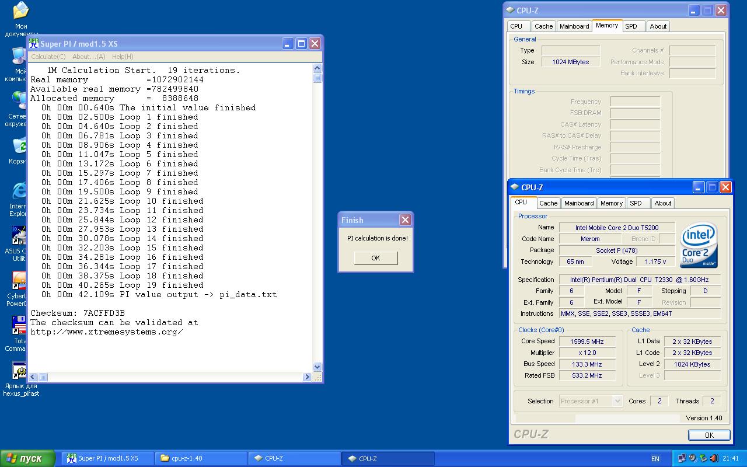Click background CPU-Z Memory window title icon
The width and height of the screenshot is (747, 467).
coord(509,10)
